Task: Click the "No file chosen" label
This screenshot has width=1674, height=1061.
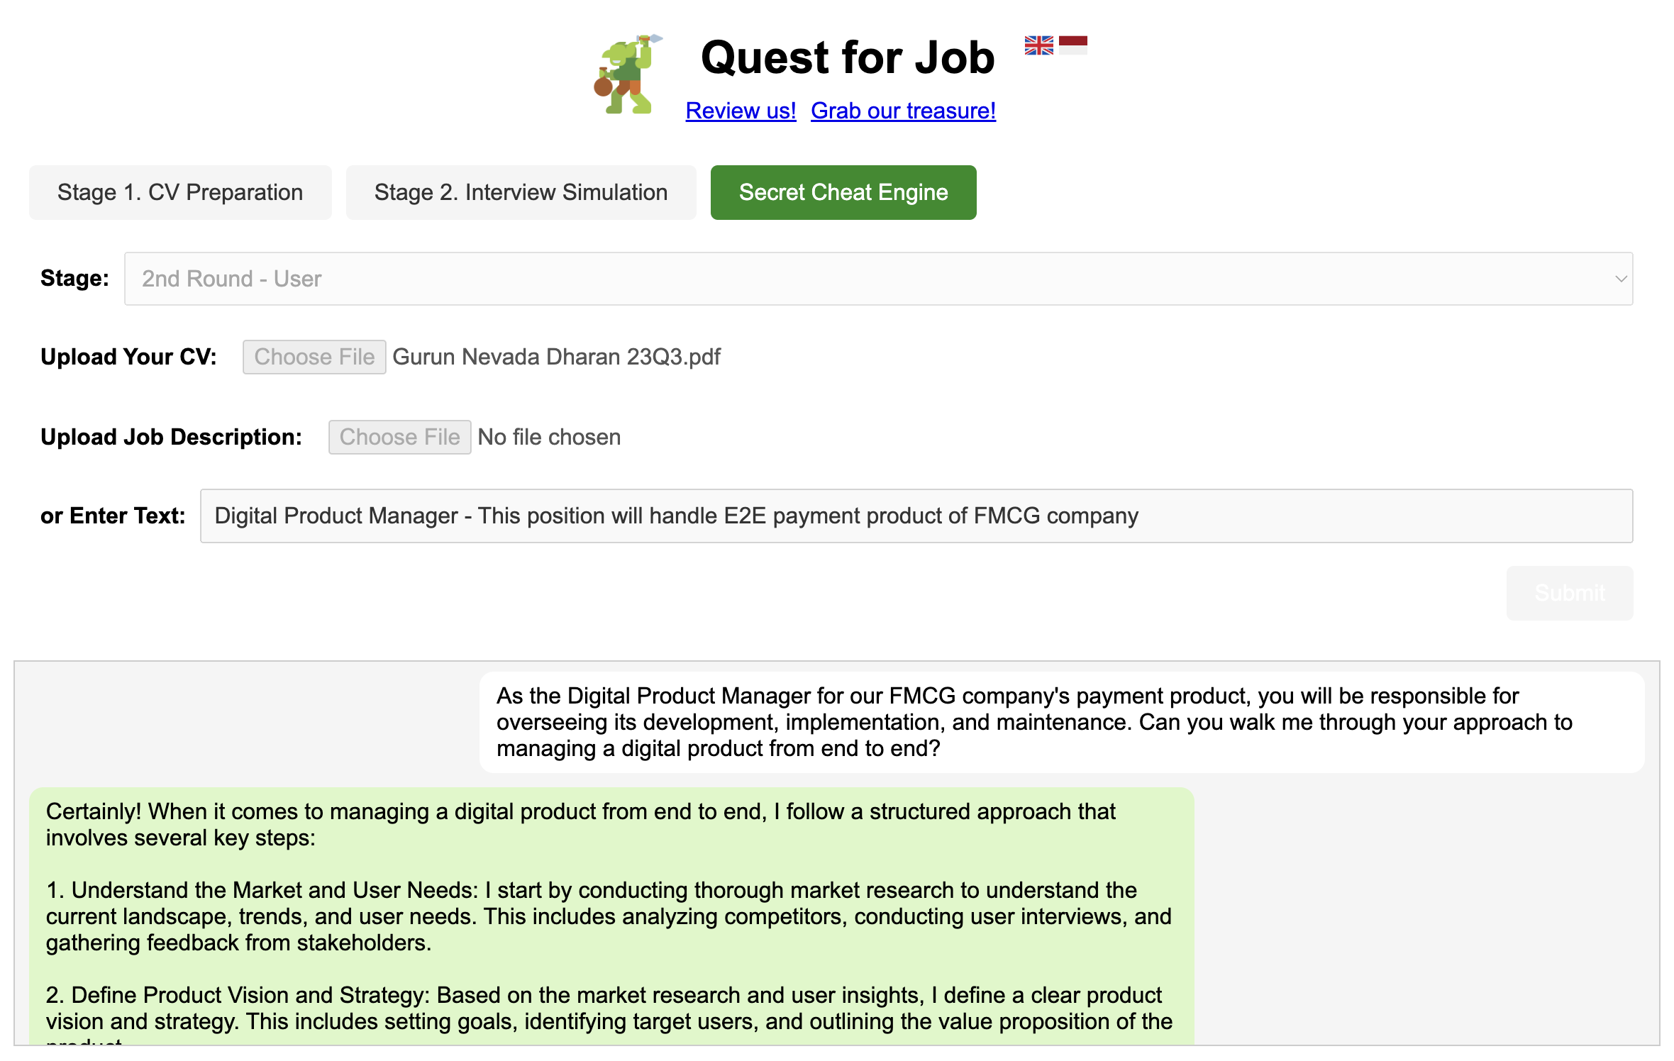Action: pos(548,436)
